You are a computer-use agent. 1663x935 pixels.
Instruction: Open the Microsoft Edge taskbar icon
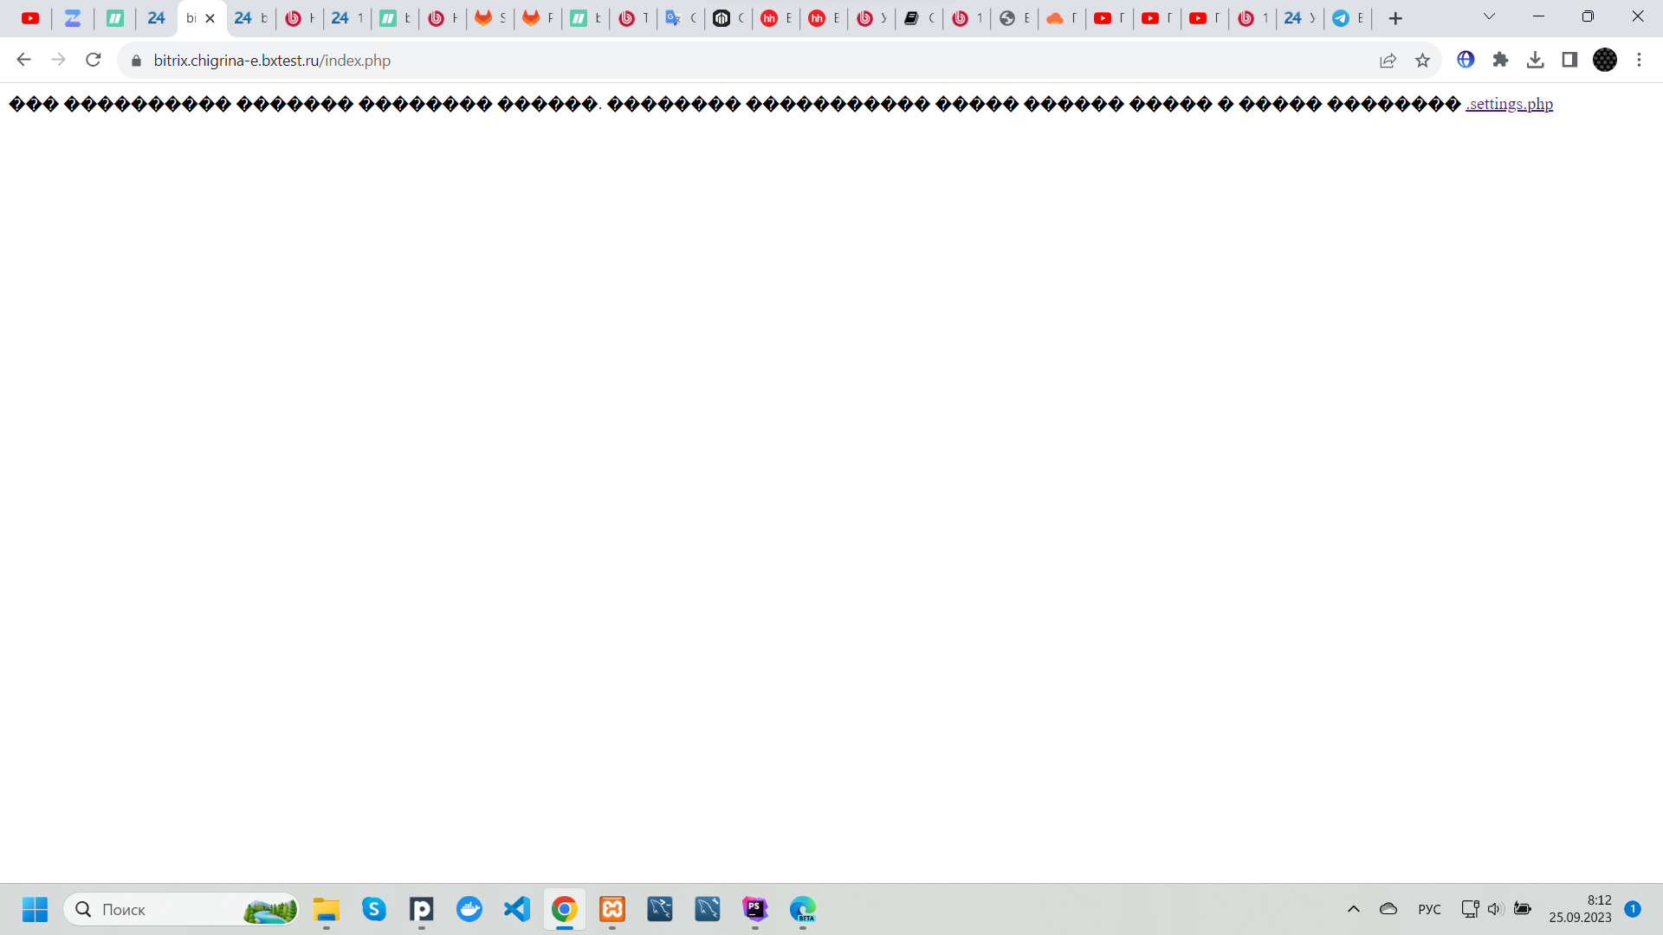pos(802,909)
